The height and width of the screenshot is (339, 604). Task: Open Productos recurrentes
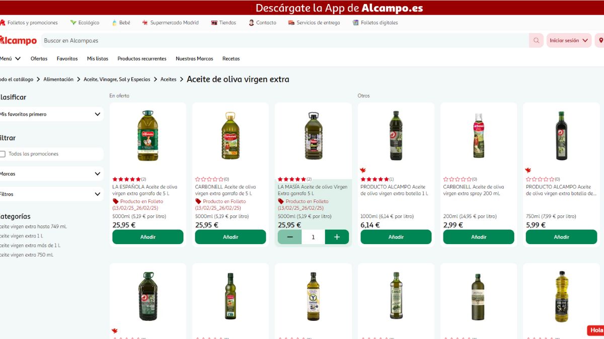[142, 59]
